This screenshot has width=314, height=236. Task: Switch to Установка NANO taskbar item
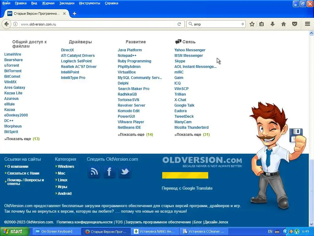pyautogui.click(x=155, y=231)
